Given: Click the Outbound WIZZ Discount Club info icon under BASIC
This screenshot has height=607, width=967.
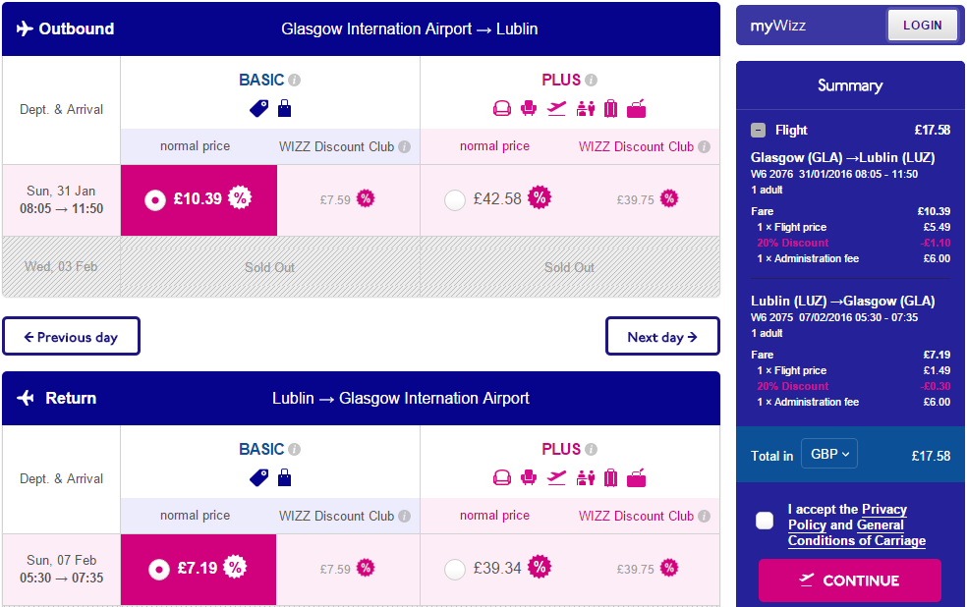Looking at the screenshot, I should click(404, 146).
